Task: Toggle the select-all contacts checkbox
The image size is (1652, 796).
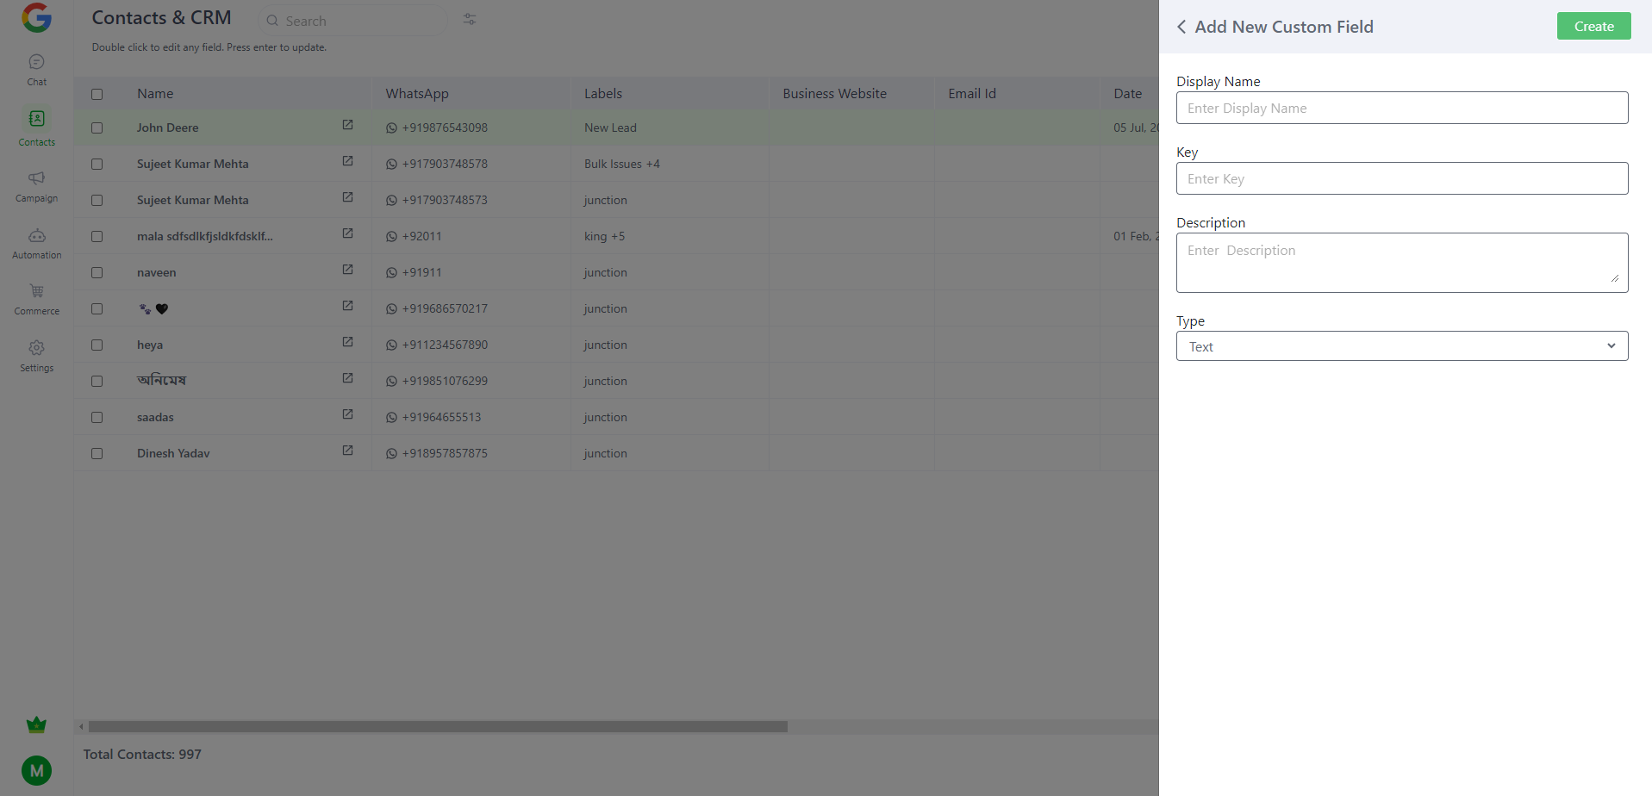Action: pyautogui.click(x=97, y=94)
